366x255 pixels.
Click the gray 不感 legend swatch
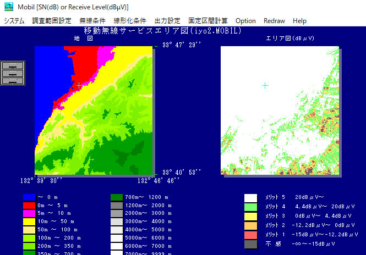point(251,243)
